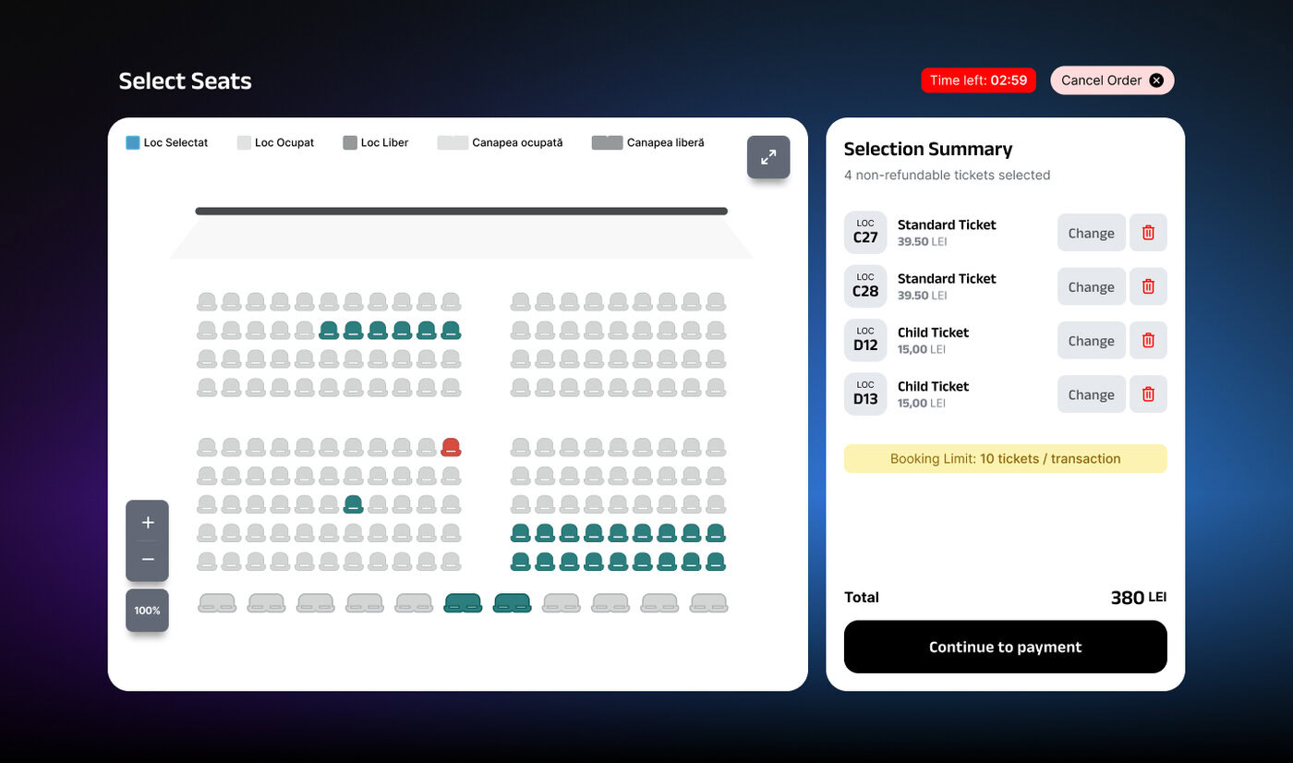This screenshot has width=1293, height=763.
Task: Click the Booking Limit notice banner
Action: [x=1006, y=458]
